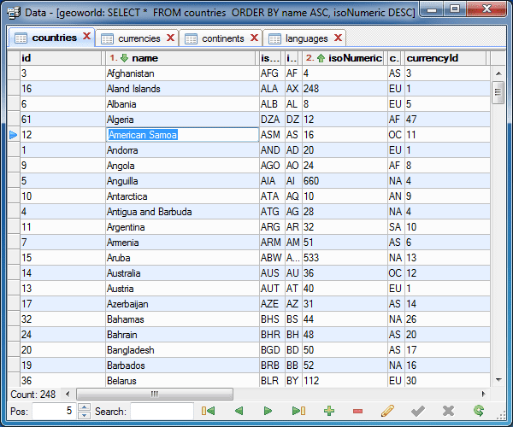Select the Bangladesh name cell

coord(182,349)
